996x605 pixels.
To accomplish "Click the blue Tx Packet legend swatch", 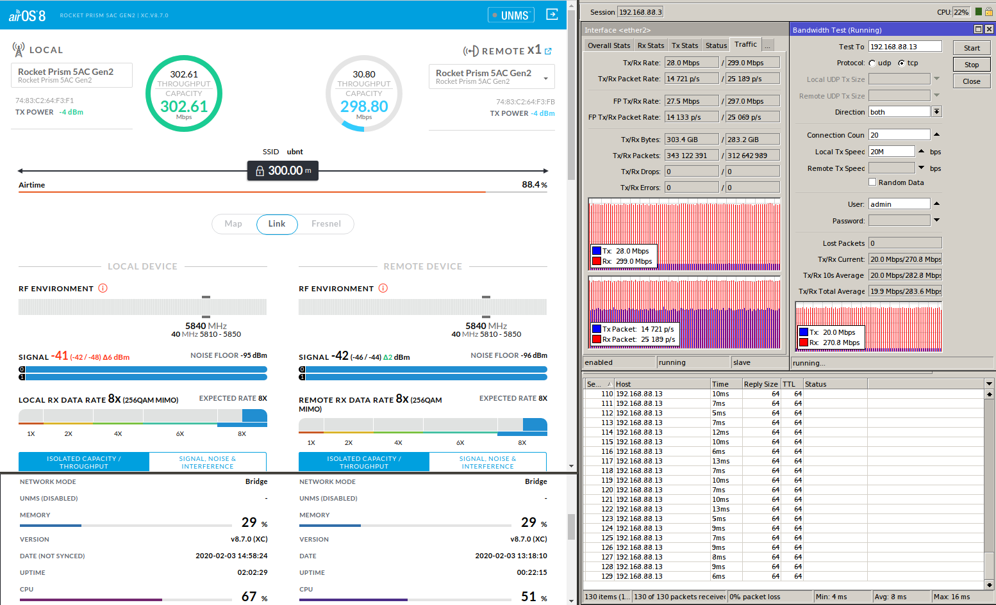I will pyautogui.click(x=596, y=329).
